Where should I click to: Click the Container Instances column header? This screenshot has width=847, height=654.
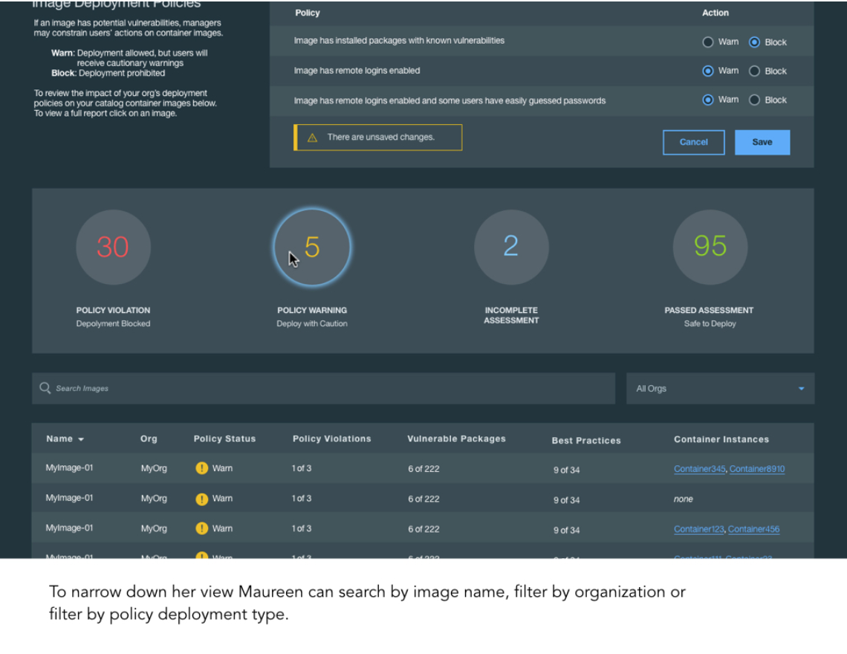pos(721,439)
